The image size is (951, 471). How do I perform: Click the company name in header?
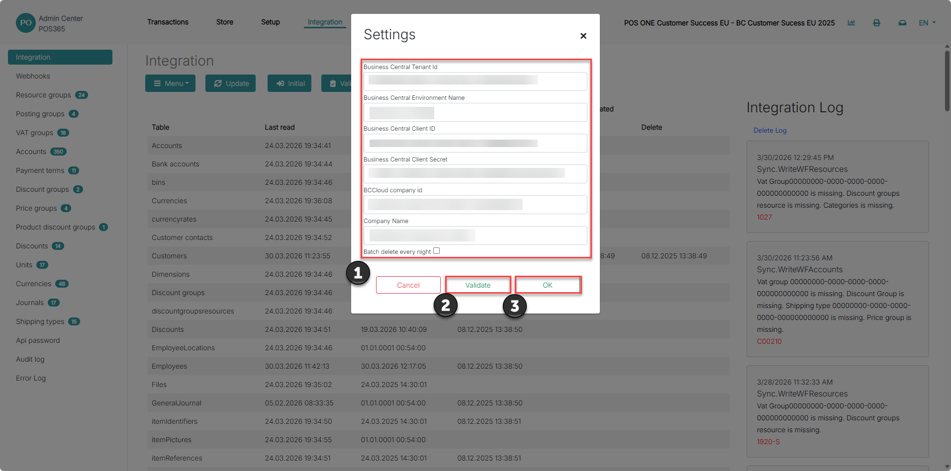pos(729,23)
